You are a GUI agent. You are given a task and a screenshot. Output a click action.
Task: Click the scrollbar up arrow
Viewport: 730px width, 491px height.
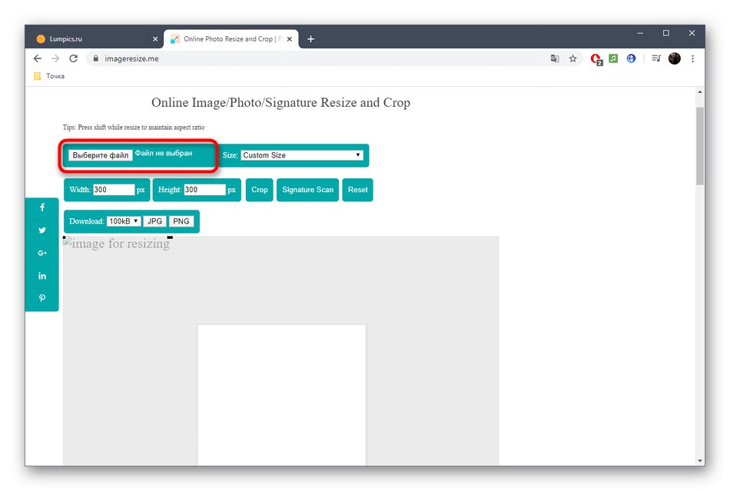point(700,92)
